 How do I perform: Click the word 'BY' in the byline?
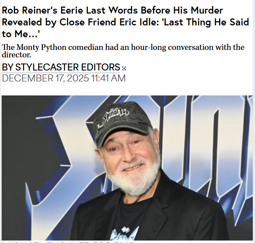7,67
